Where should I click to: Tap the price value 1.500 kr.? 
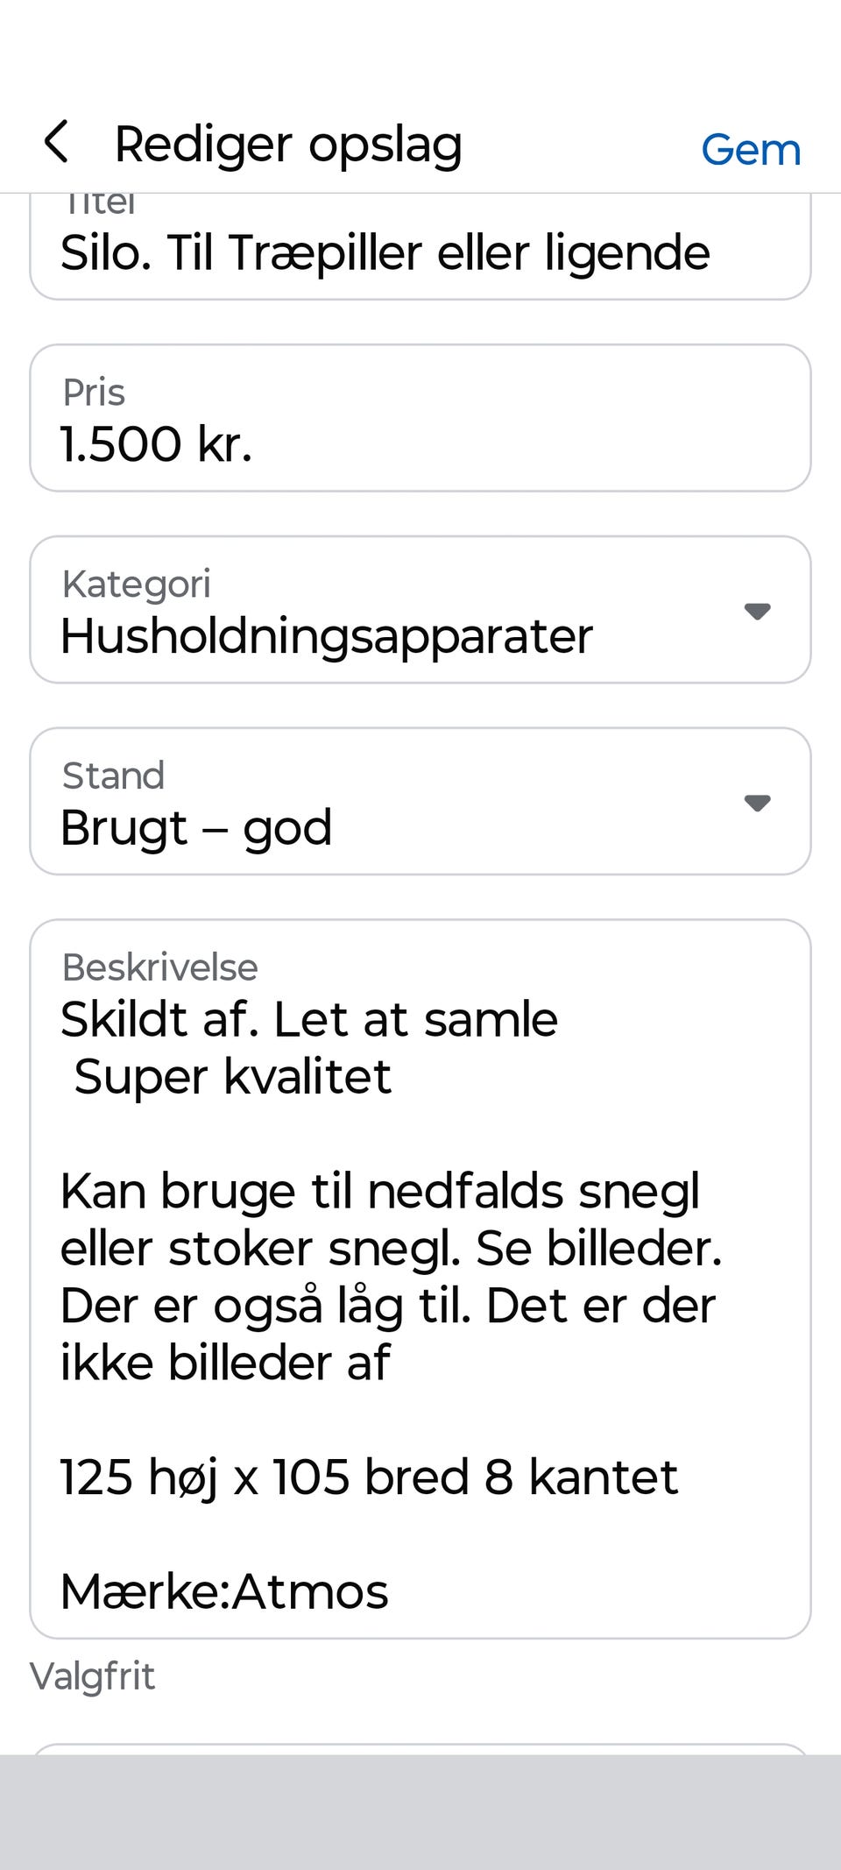point(156,444)
